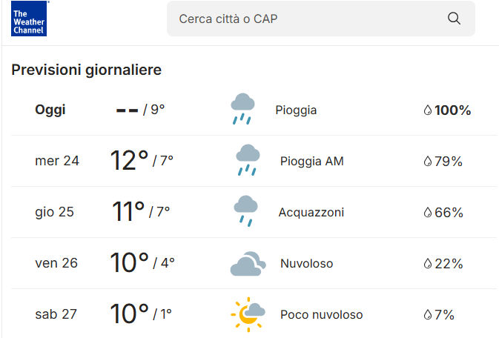Image resolution: width=499 pixels, height=338 pixels.
Task: Click the partly cloudy sun icon for sab 27
Action: click(x=248, y=314)
